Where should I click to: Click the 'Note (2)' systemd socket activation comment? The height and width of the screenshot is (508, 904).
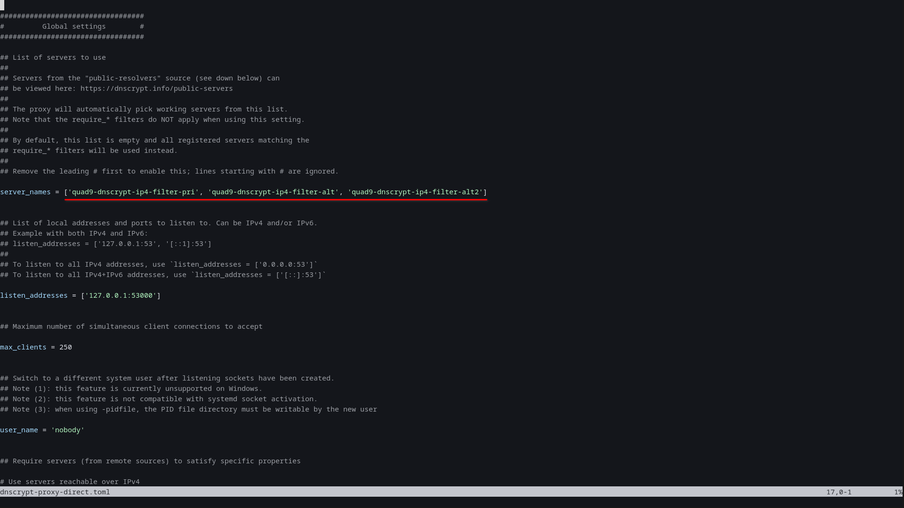pos(159,399)
